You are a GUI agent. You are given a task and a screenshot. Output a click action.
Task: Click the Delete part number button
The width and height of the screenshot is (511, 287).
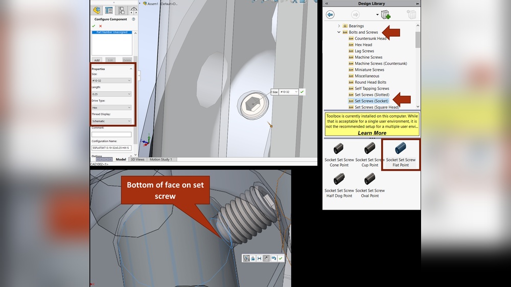point(127,60)
